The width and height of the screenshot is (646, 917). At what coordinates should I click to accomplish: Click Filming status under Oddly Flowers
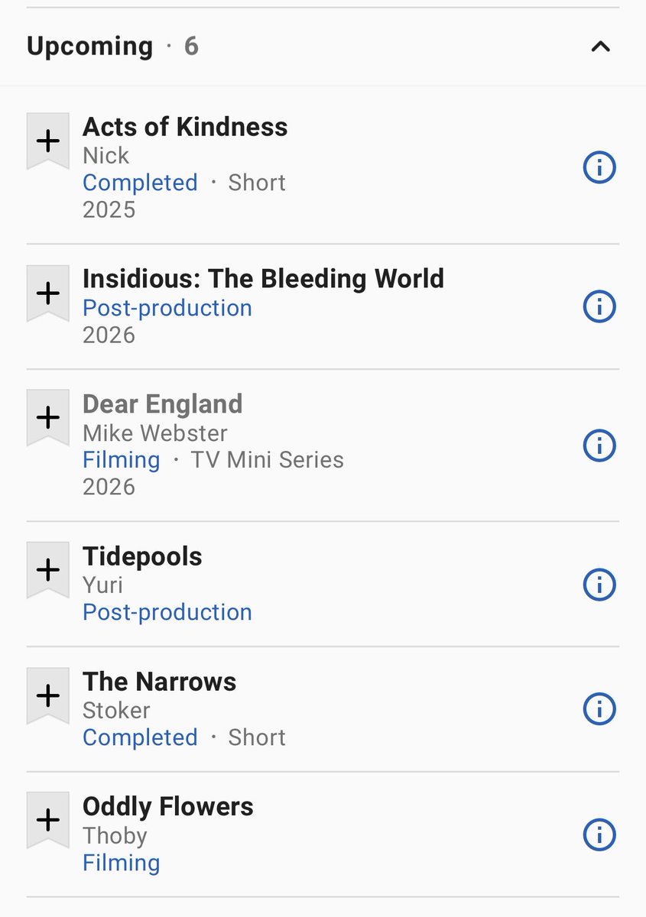coord(122,863)
